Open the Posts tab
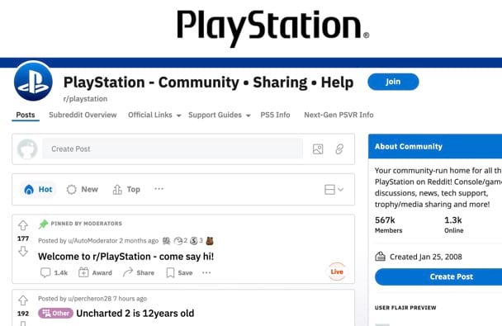This screenshot has height=326, width=502. [26, 115]
